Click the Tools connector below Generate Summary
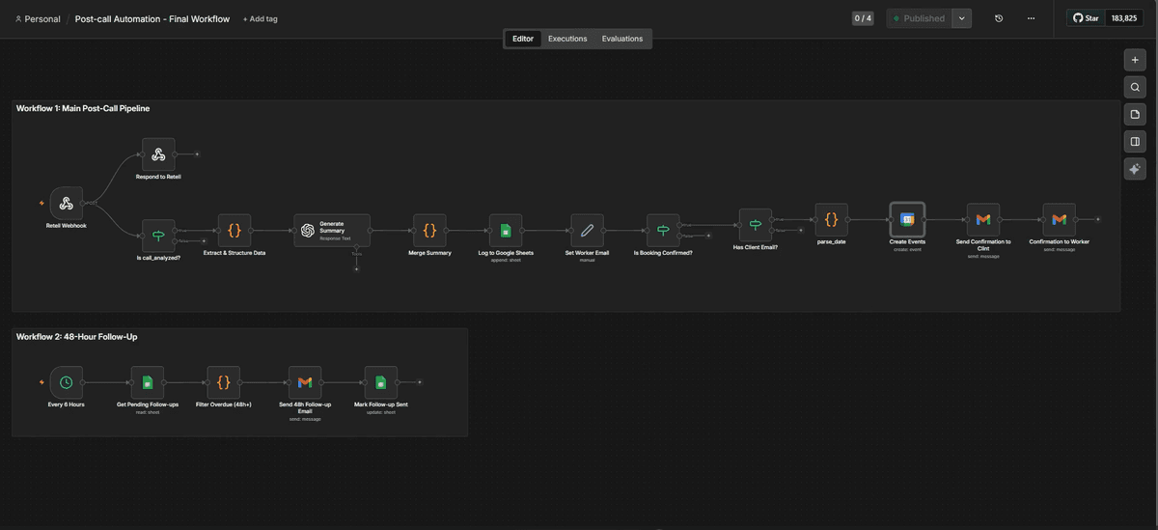 point(356,267)
